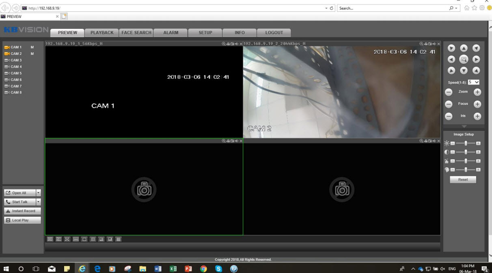This screenshot has height=273, width=492.
Task: Expand the Start Talk dropdown arrow
Action: click(39, 202)
